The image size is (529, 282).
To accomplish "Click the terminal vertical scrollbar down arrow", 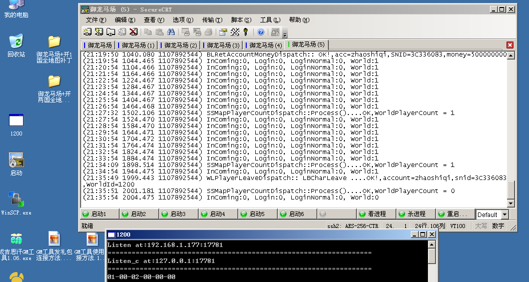I will [510, 203].
